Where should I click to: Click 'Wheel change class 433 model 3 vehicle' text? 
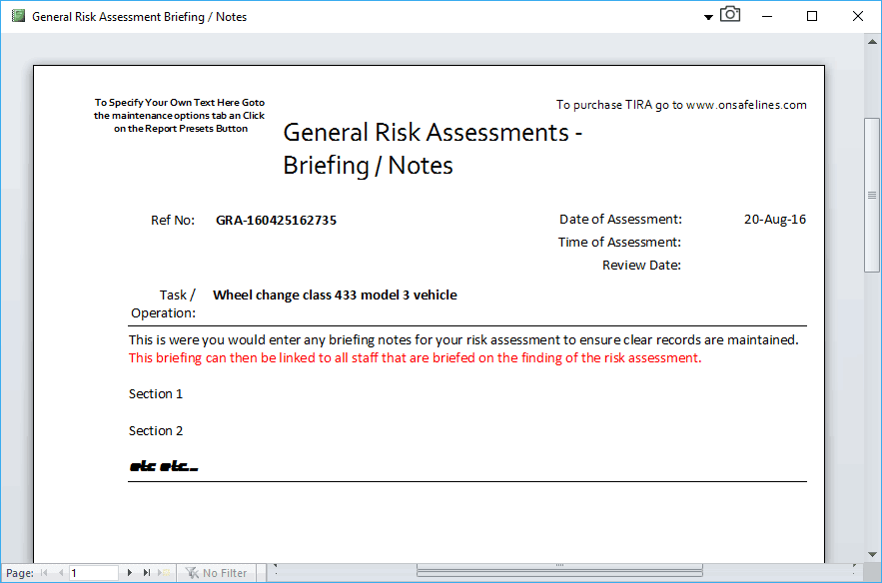pyautogui.click(x=335, y=295)
